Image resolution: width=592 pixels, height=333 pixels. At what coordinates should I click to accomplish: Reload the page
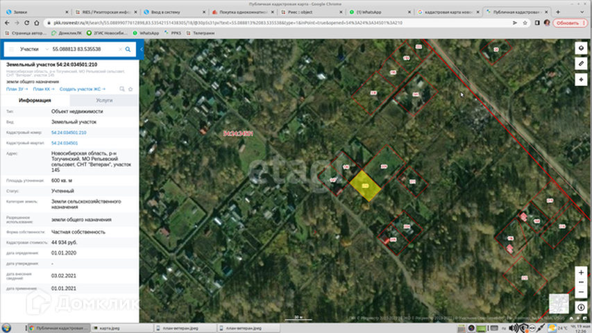tap(26, 23)
